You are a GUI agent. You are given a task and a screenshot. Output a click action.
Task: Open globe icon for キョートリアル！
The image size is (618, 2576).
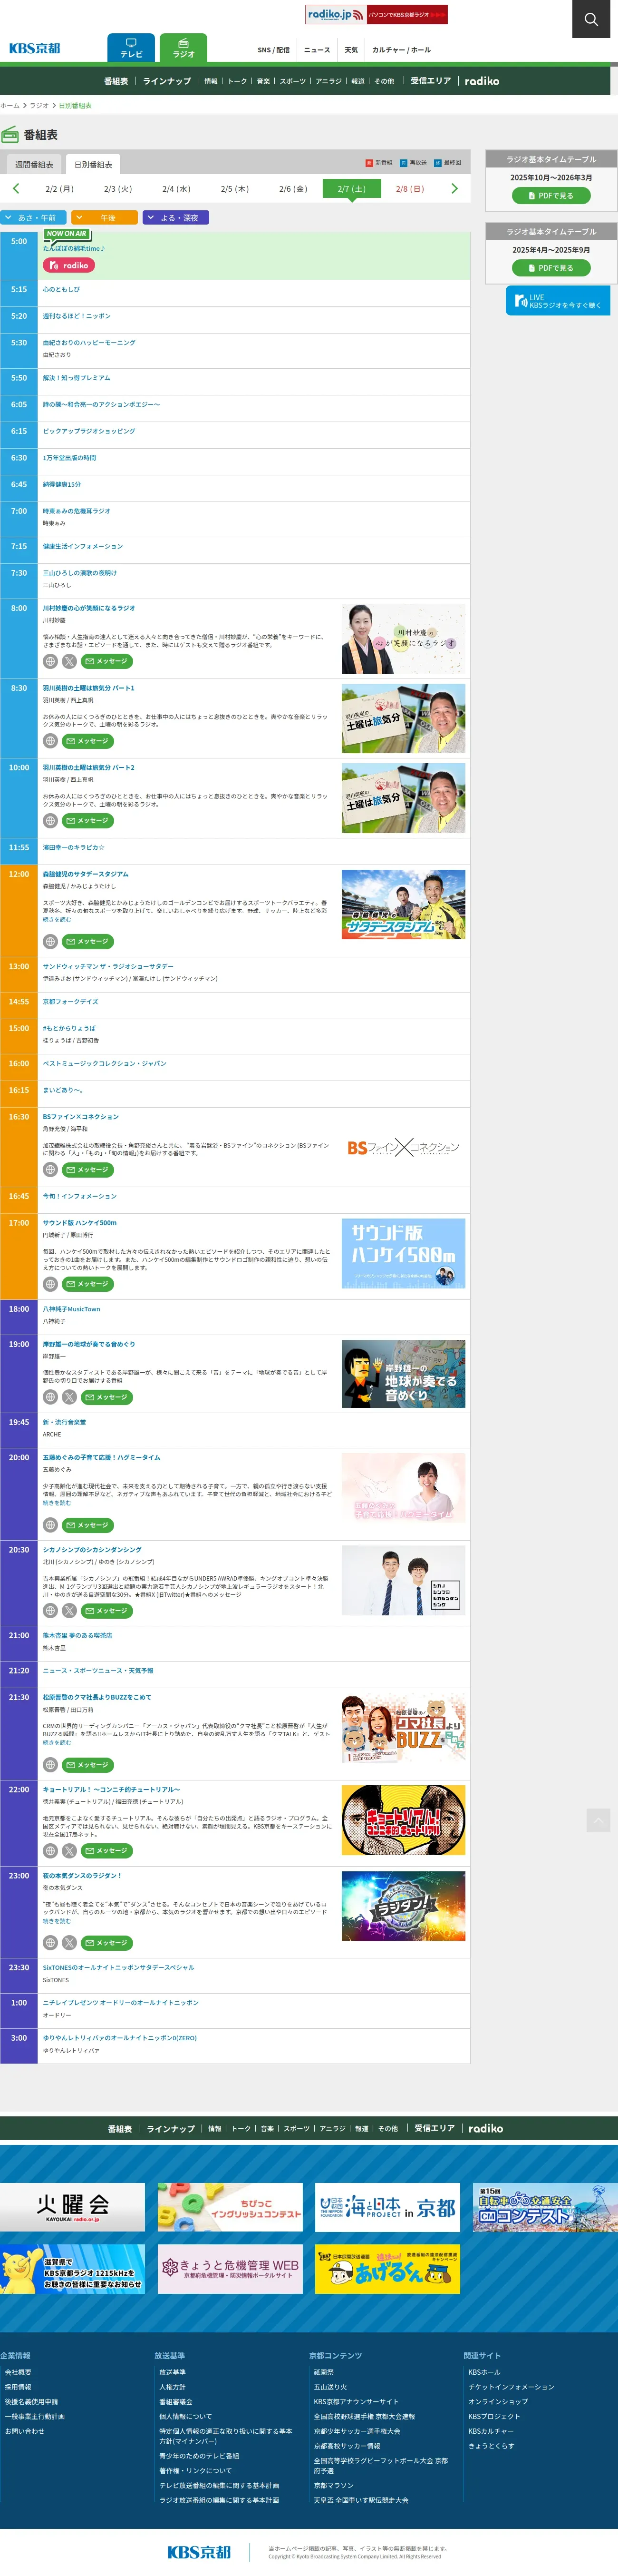pyautogui.click(x=50, y=1851)
